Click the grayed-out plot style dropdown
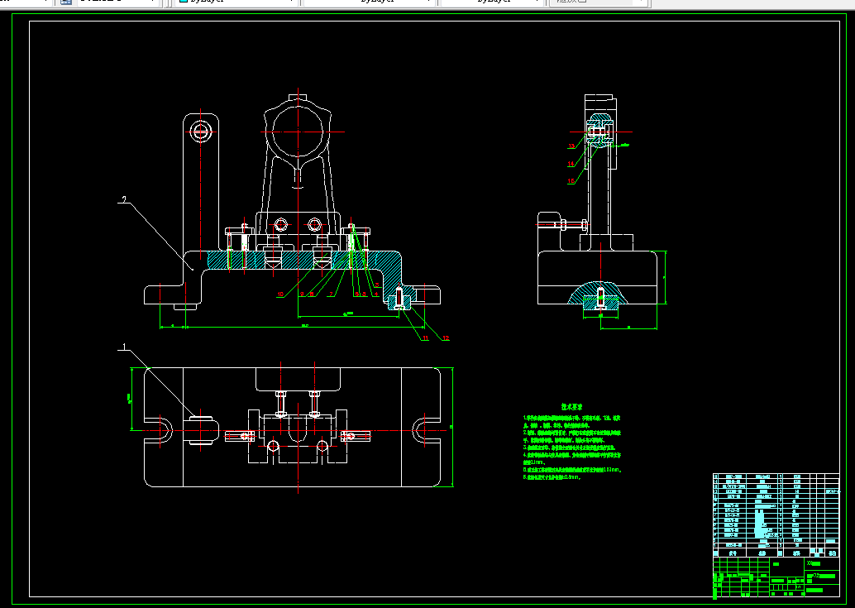This screenshot has height=608, width=855. point(599,2)
